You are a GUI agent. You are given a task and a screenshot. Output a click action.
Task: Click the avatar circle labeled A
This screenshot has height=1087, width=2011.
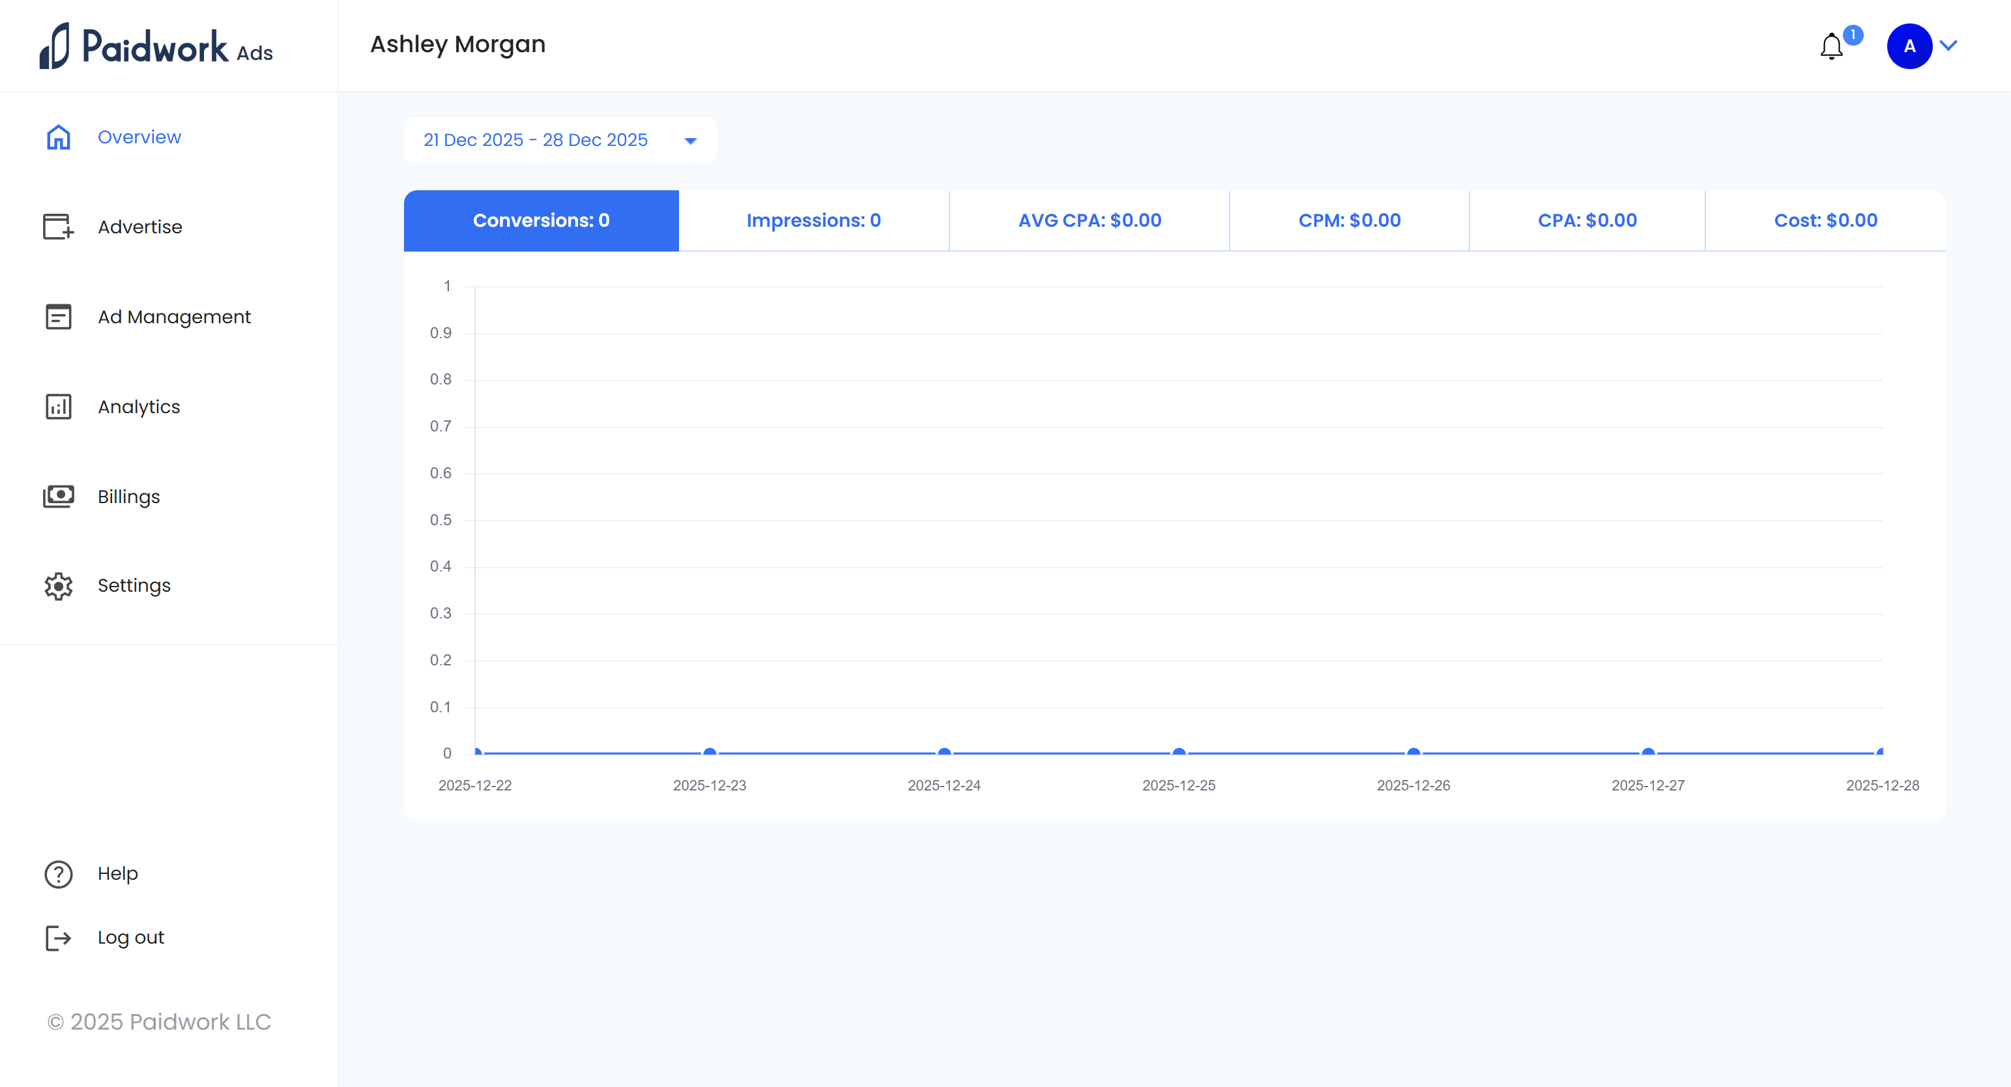pyautogui.click(x=1909, y=46)
